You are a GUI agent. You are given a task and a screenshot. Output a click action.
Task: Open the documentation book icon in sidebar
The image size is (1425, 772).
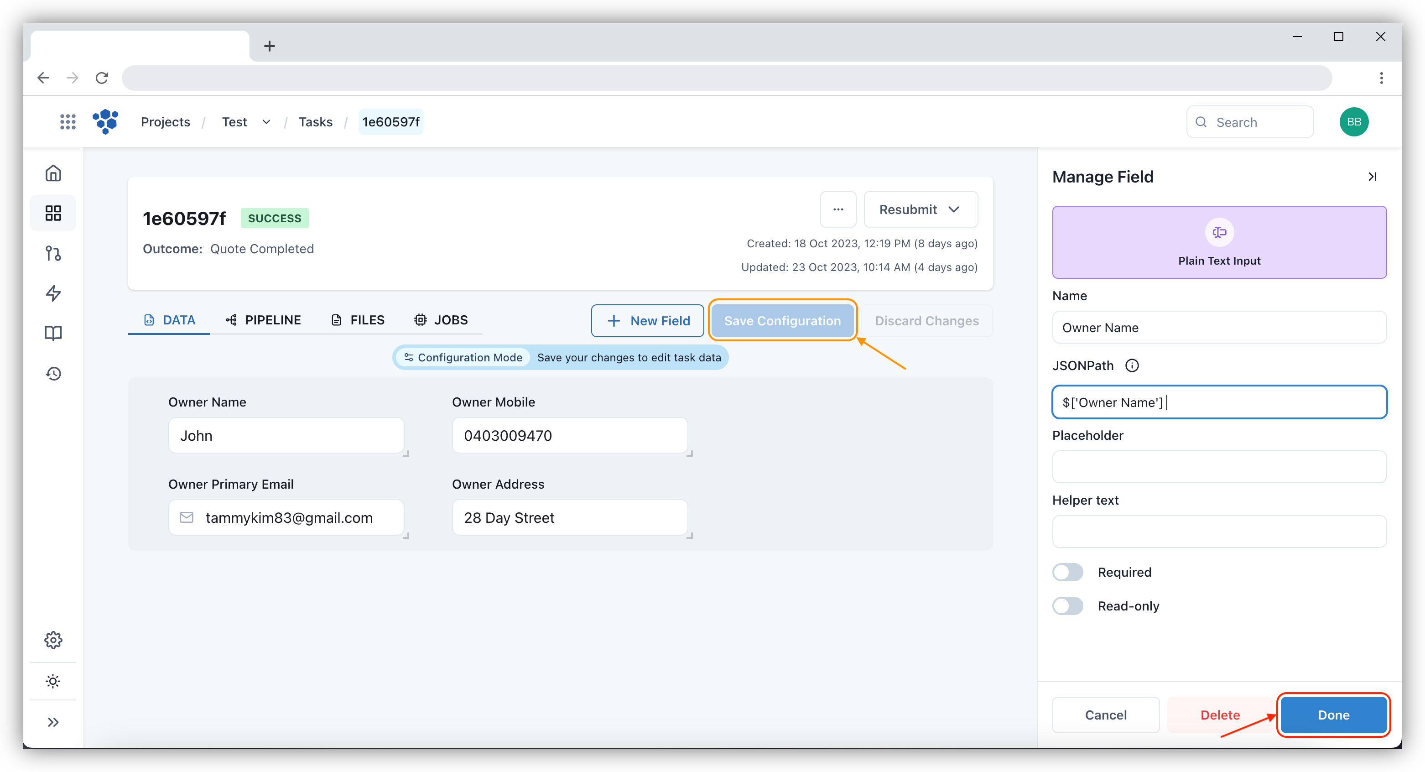pos(53,333)
